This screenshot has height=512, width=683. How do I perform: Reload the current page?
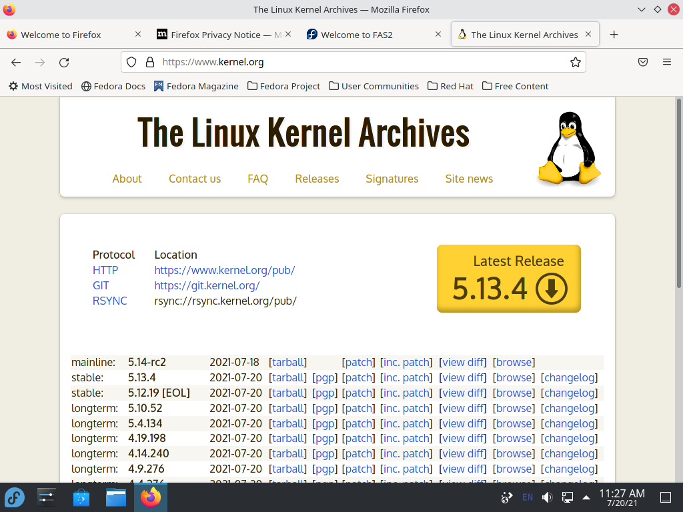[64, 62]
